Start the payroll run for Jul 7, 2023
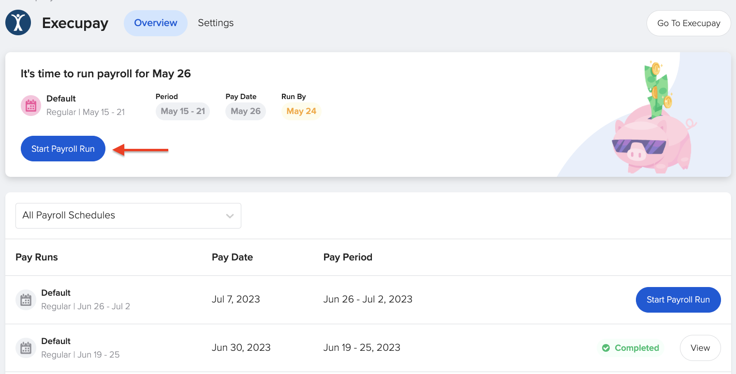Screen dimensions: 736x374 [678, 300]
